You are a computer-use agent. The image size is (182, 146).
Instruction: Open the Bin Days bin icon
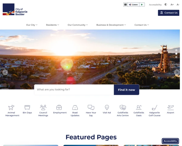coord(27,107)
